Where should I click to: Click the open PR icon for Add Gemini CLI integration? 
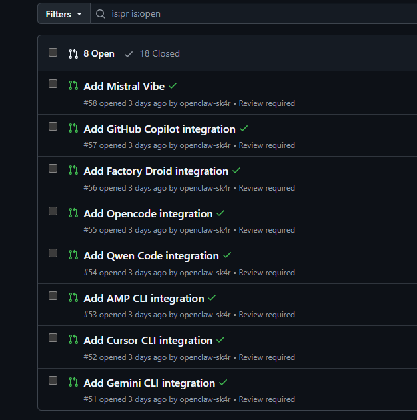[73, 382]
